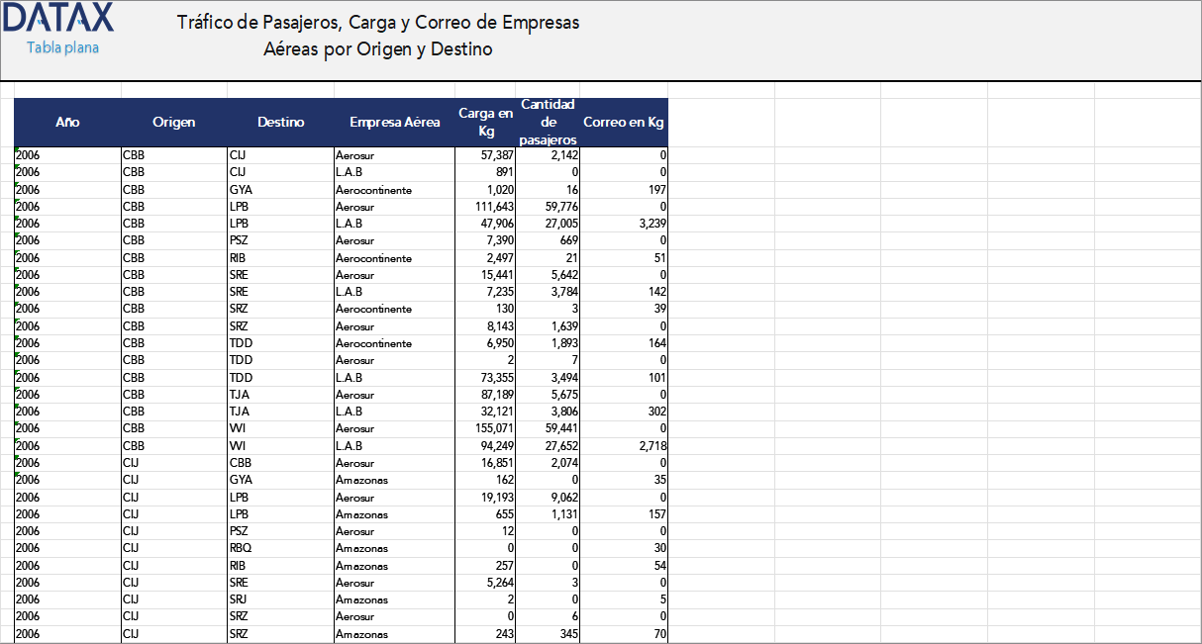This screenshot has height=644, width=1202.
Task: Click the 'Año' column header
Action: (x=67, y=122)
